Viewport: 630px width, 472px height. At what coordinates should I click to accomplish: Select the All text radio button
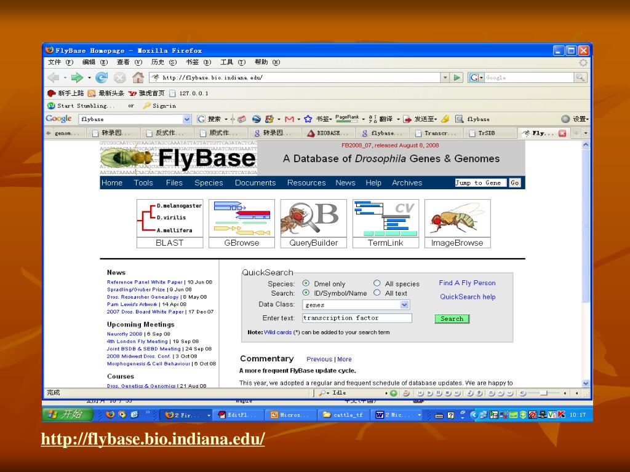(377, 293)
